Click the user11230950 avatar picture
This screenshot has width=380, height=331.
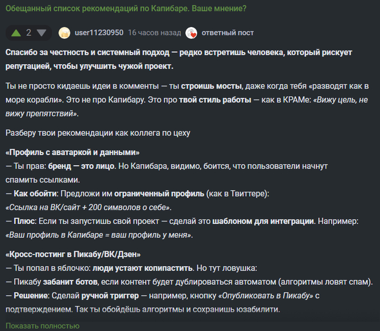65,33
